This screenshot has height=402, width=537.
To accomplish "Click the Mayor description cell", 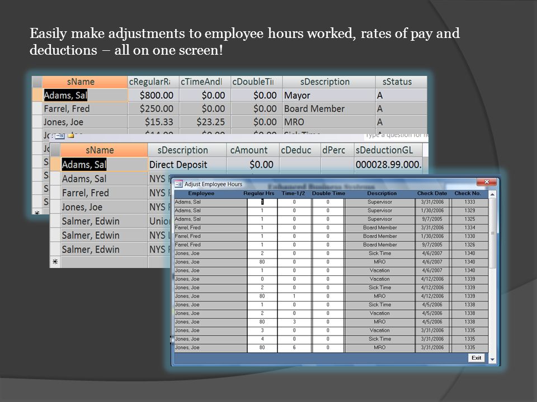I will tap(329, 95).
